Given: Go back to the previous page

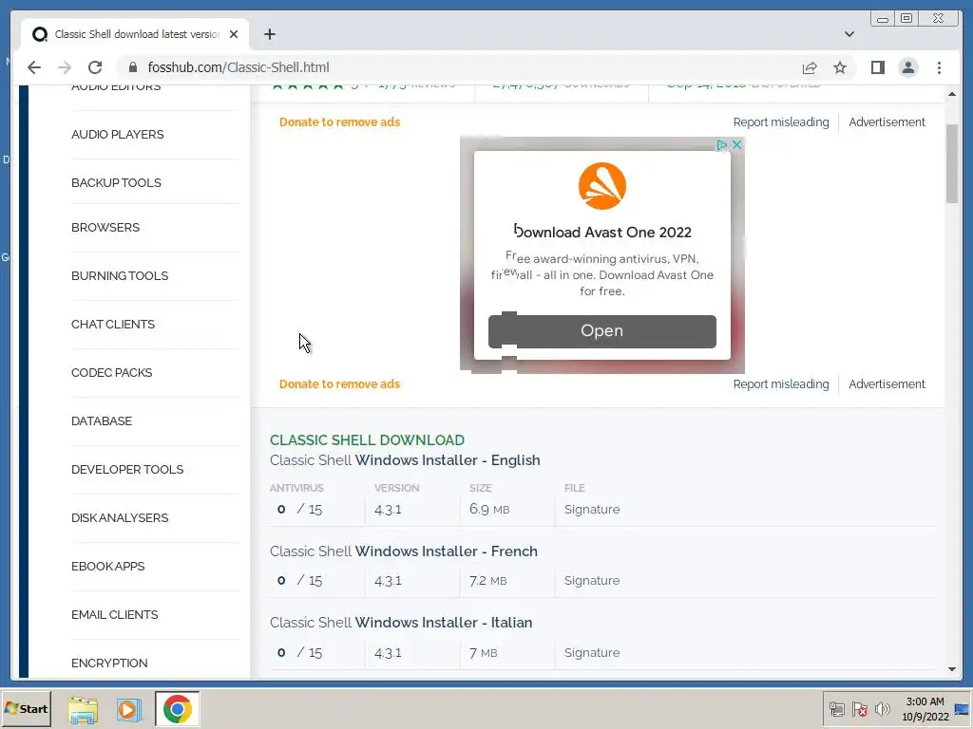Looking at the screenshot, I should 34,67.
